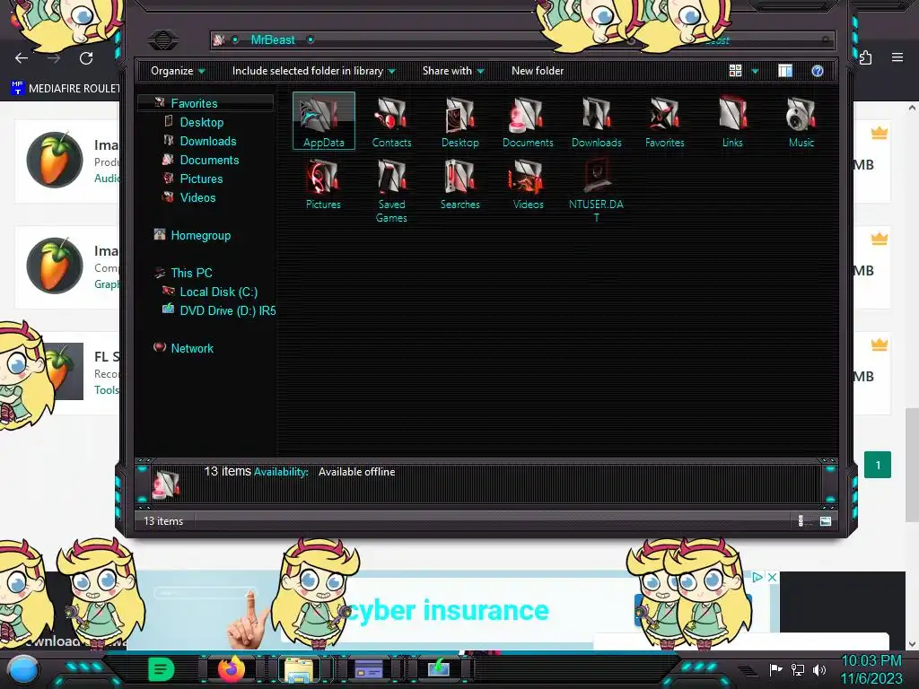919x689 pixels.
Task: Open the Contacts folder icon
Action: (x=391, y=121)
